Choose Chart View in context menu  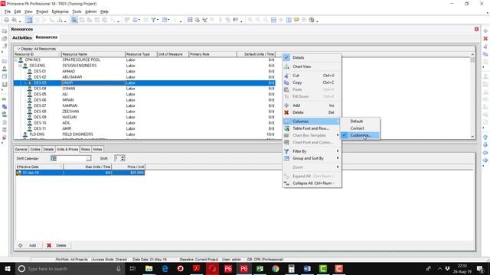coord(312,66)
